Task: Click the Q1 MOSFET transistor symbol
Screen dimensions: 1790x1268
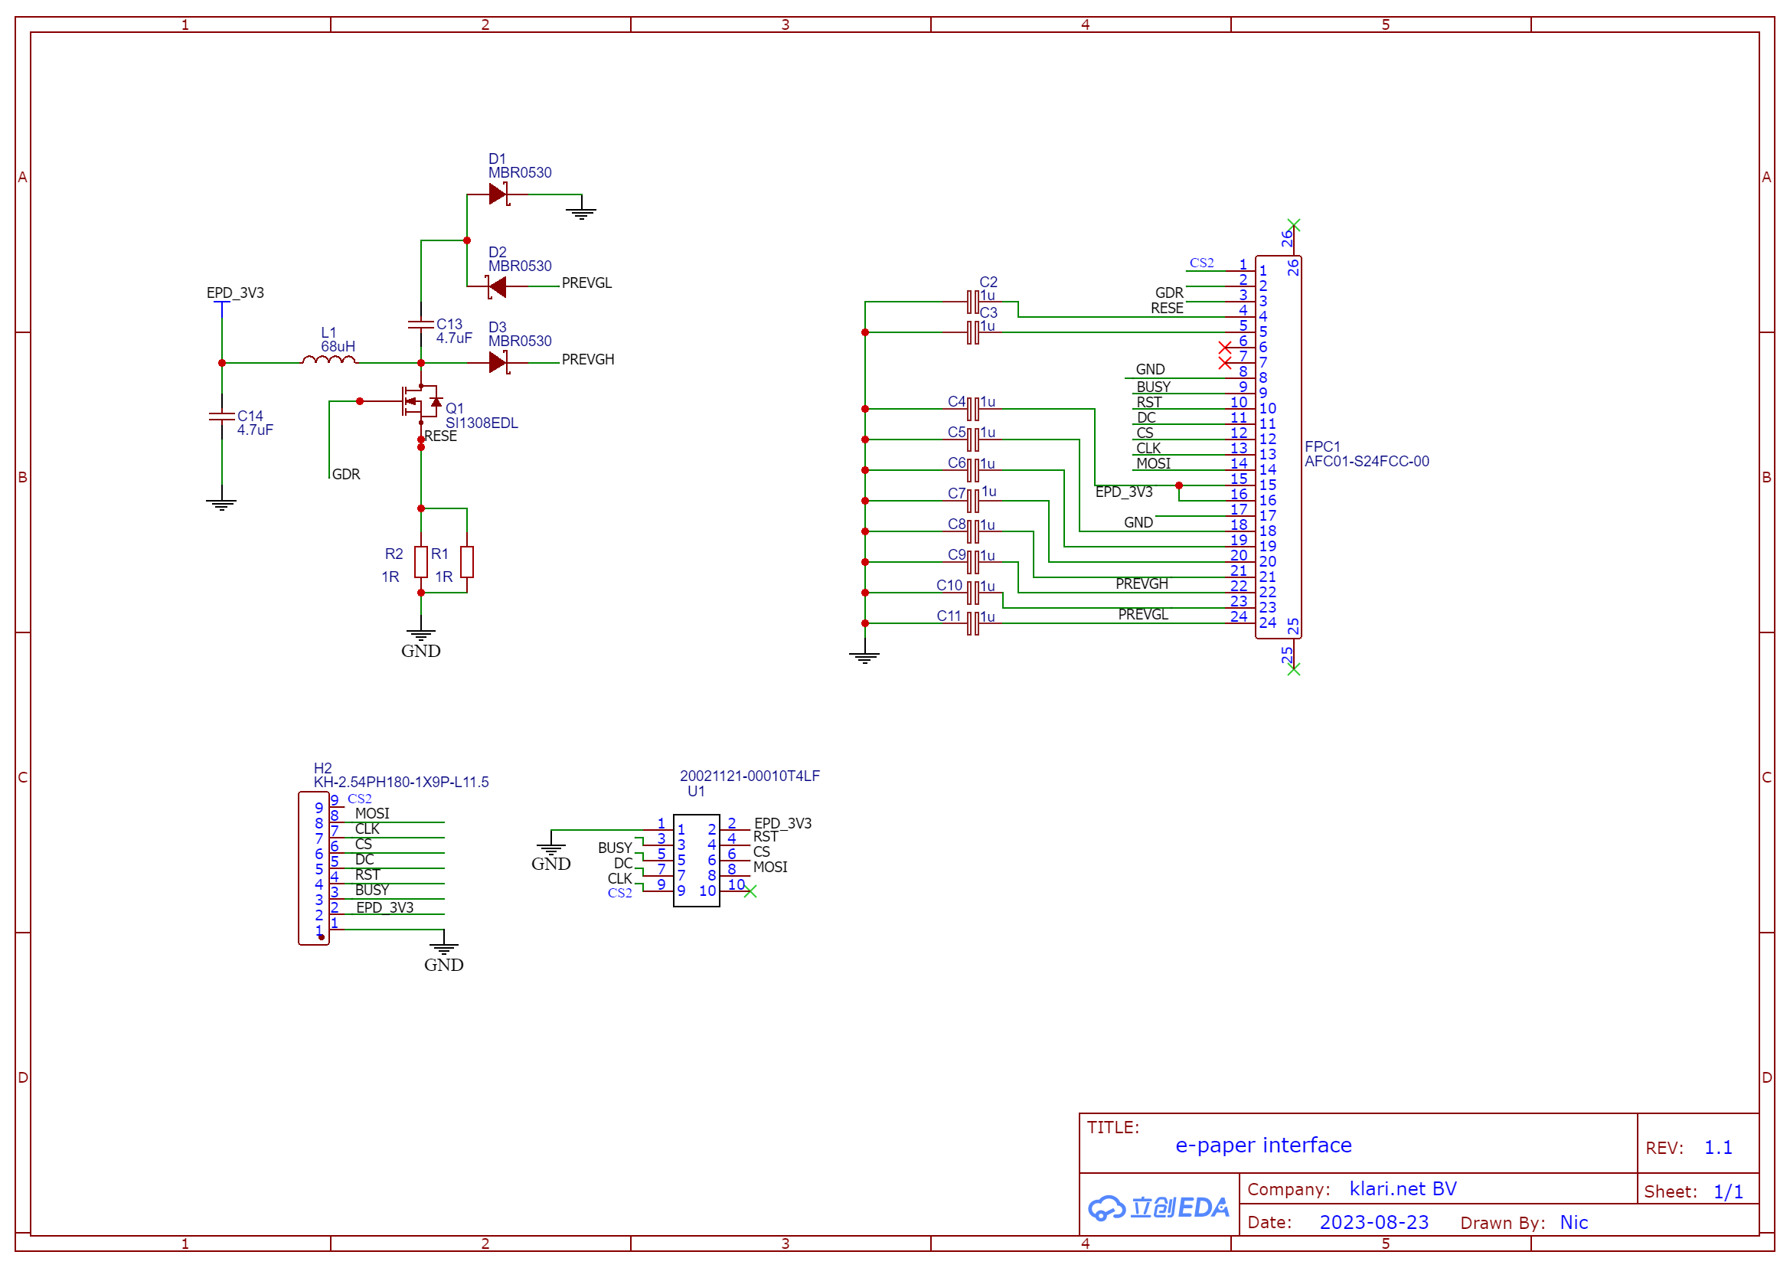Action: click(423, 401)
